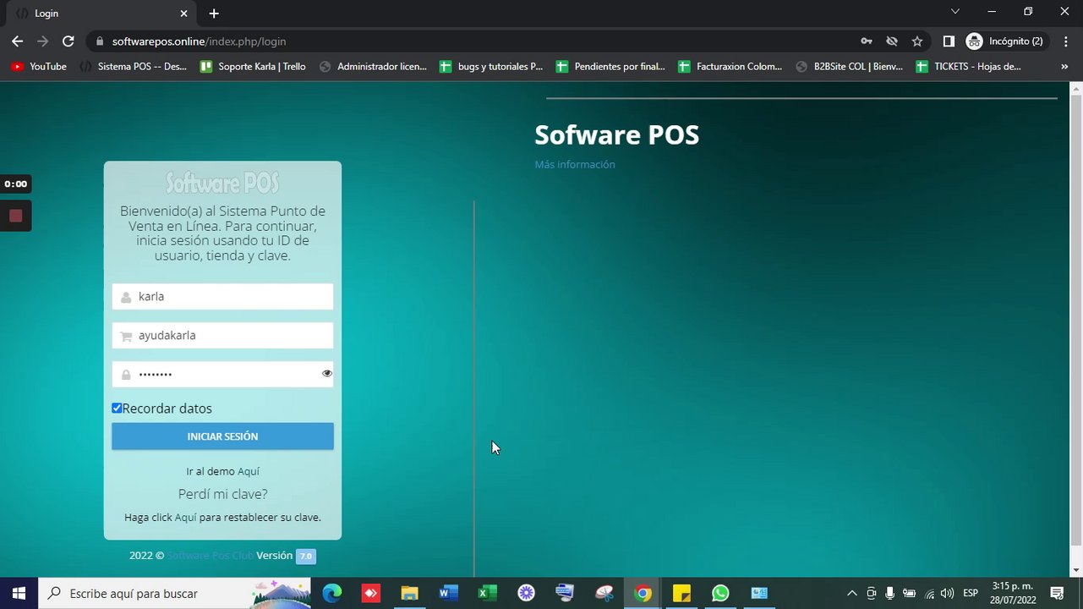1083x609 pixels.
Task: Close the Login tab
Action: coord(184,14)
